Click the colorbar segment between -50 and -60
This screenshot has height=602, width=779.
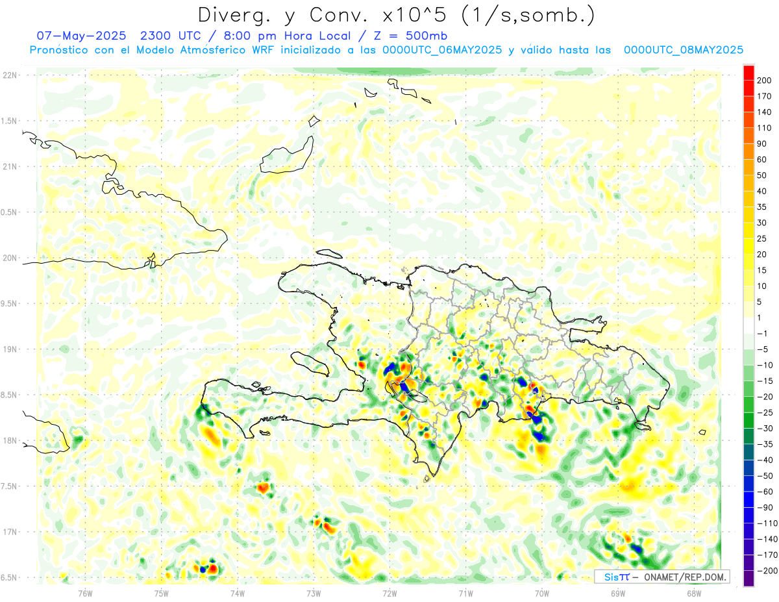(748, 484)
